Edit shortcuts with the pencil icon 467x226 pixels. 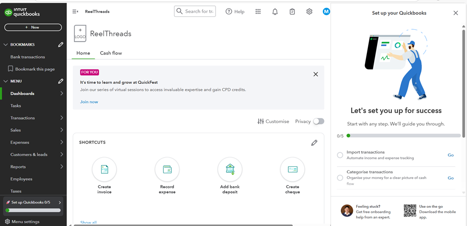coord(314,143)
